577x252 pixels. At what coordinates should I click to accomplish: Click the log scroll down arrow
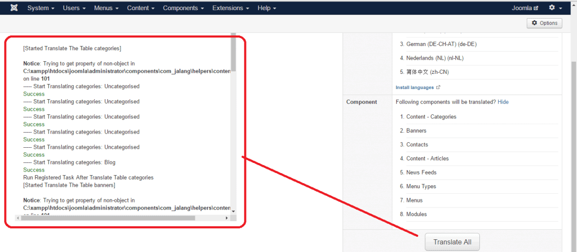click(x=233, y=210)
